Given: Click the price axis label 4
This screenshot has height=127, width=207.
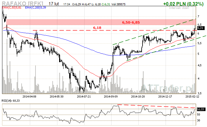Looking at the screenshot, I should click(198, 79).
